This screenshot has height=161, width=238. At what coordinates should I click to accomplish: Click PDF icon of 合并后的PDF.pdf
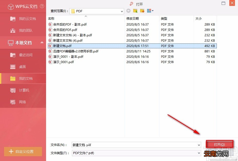(x=50, y=30)
